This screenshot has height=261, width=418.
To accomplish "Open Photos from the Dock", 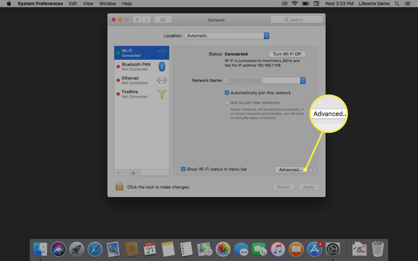I will coord(223,250).
